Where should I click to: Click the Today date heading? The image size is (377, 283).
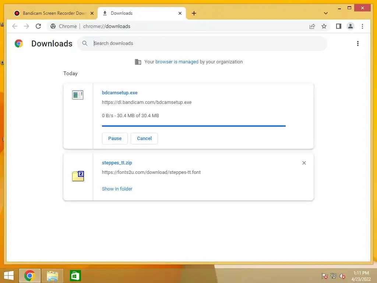(x=70, y=73)
